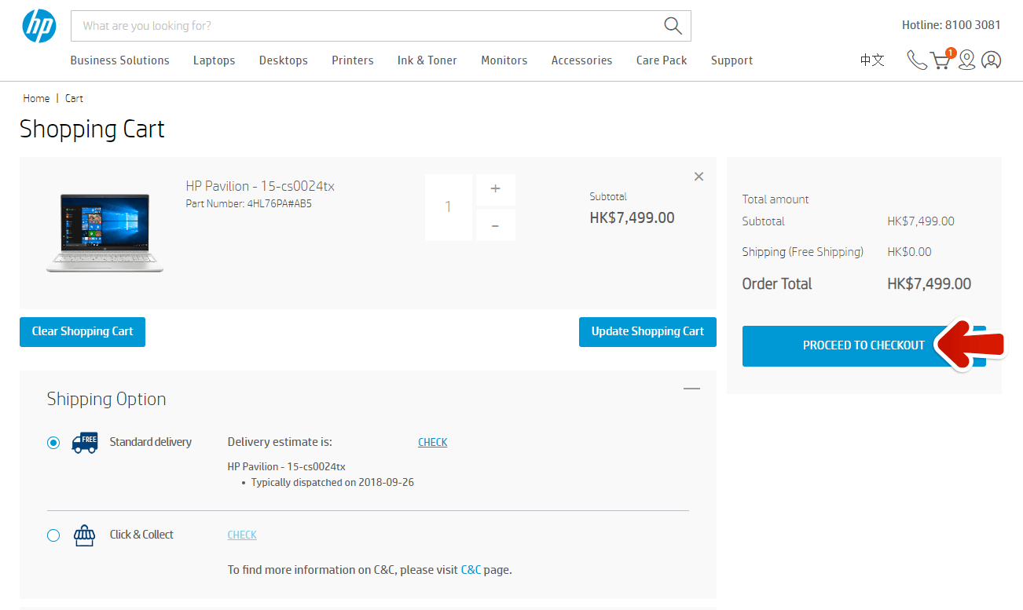This screenshot has height=610, width=1023.
Task: Click Clear Shopping Cart button
Action: [x=82, y=331]
